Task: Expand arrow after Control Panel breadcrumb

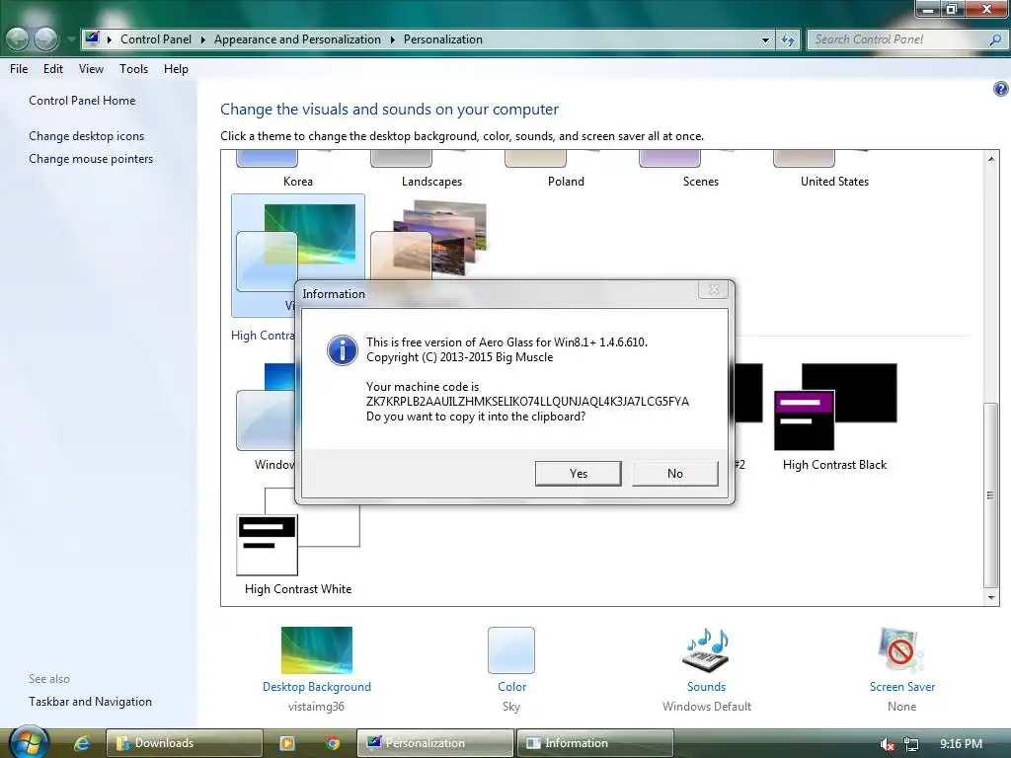Action: (202, 39)
